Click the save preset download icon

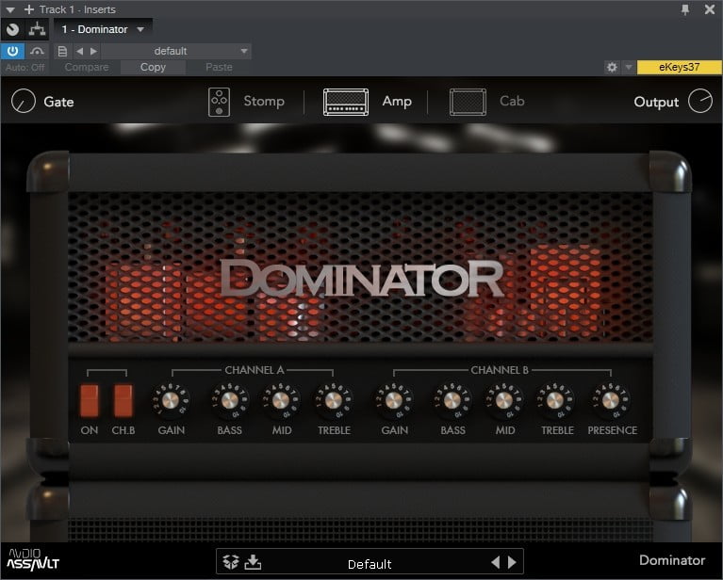click(253, 561)
